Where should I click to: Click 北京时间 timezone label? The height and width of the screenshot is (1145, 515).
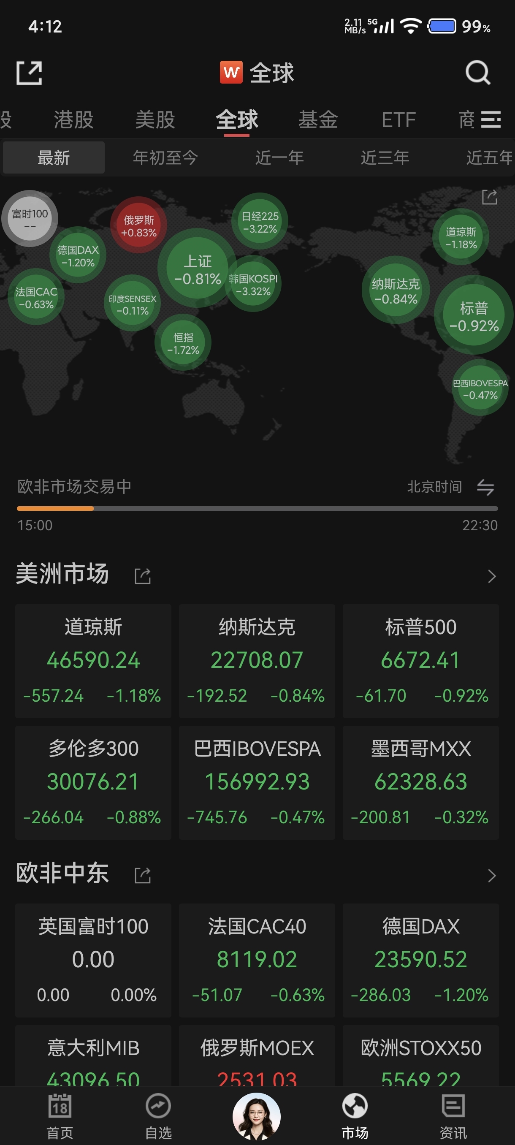[434, 487]
